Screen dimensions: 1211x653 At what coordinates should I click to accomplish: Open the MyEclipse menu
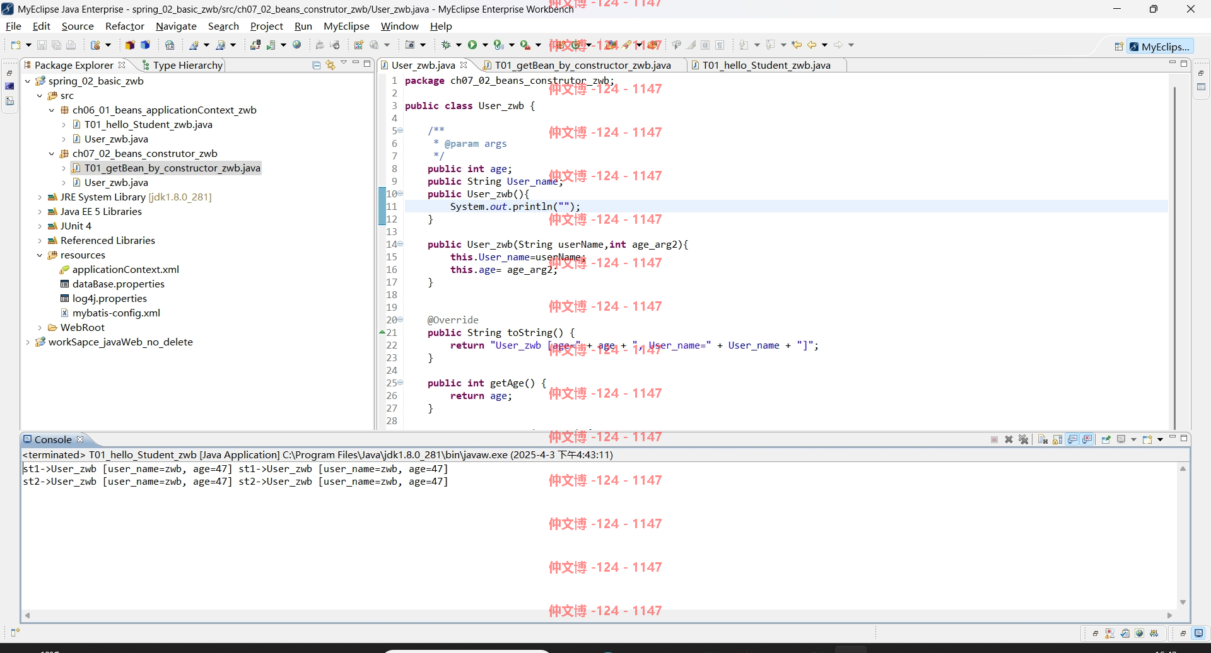click(346, 26)
